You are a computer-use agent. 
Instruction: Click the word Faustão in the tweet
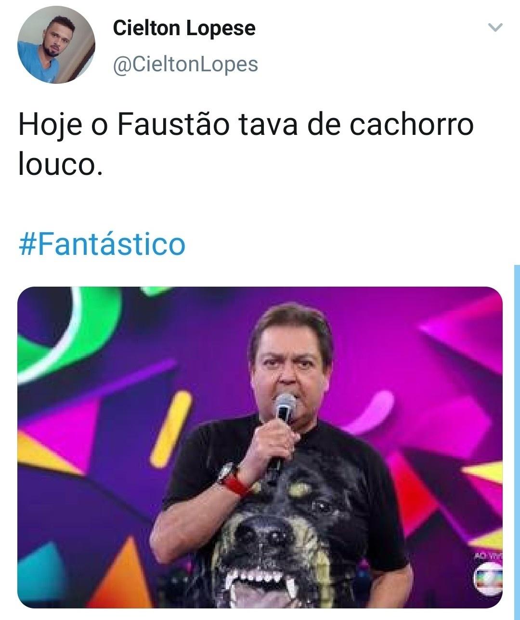coord(174,125)
